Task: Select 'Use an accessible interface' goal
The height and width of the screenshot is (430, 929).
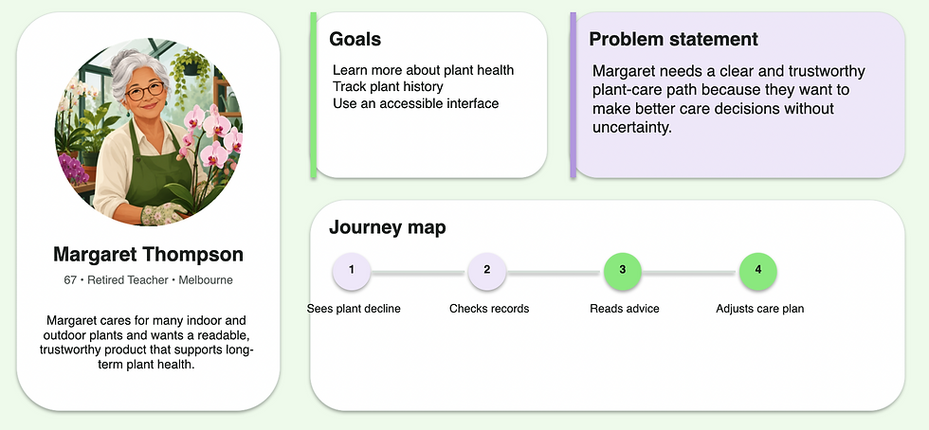Action: click(415, 103)
